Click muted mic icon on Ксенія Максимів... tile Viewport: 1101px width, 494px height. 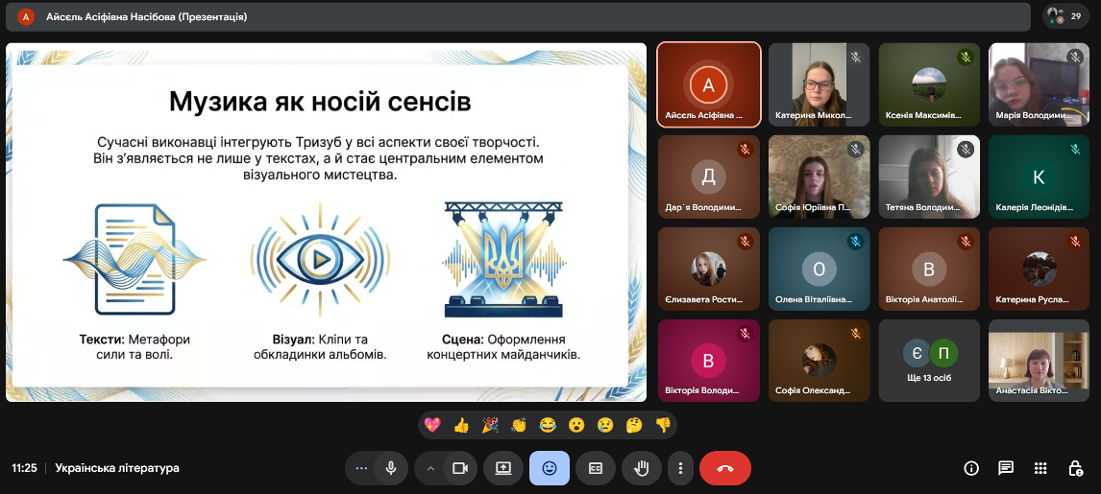click(966, 58)
